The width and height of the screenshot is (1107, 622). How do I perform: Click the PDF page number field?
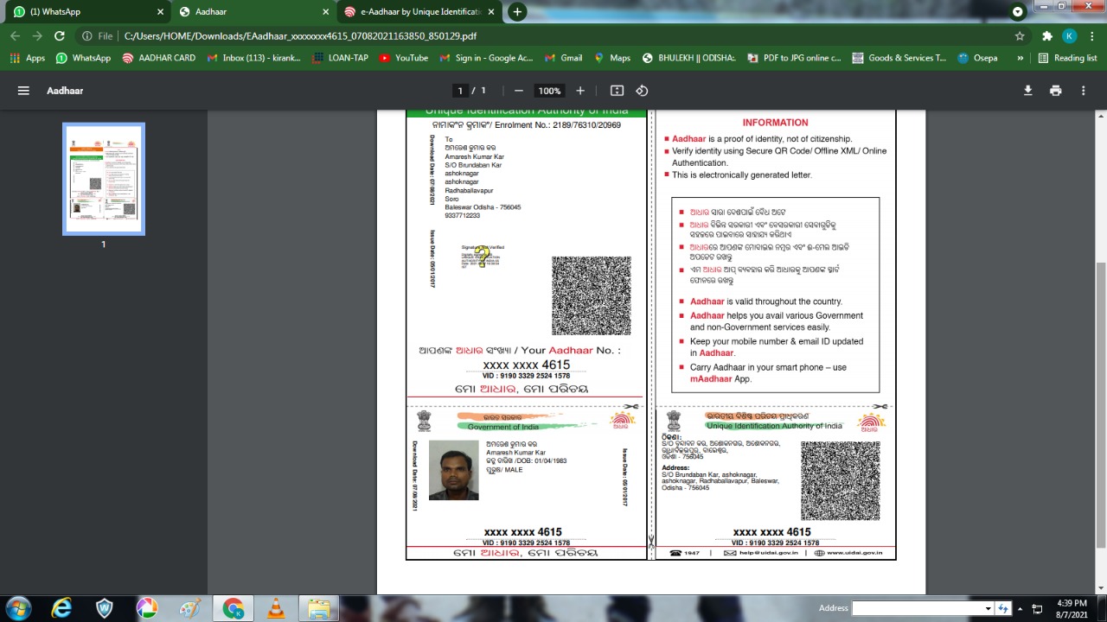tap(460, 91)
